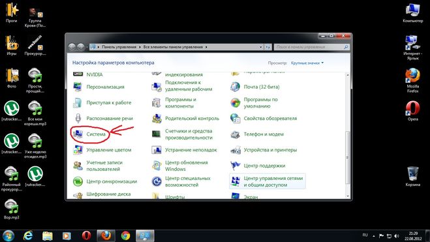Image resolution: width=430 pixels, height=242 pixels.
Task: Click the scrollbar down arrow
Action: [x=347, y=196]
